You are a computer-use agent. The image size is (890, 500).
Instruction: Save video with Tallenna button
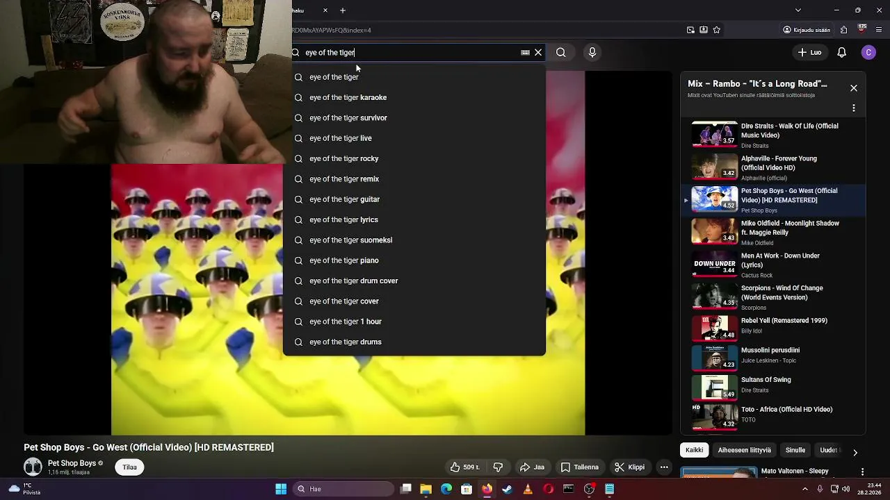580,467
